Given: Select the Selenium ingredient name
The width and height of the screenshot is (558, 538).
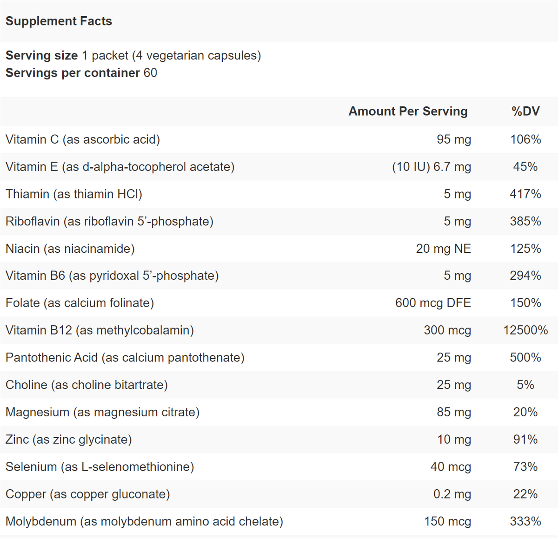Looking at the screenshot, I should click(x=100, y=467).
